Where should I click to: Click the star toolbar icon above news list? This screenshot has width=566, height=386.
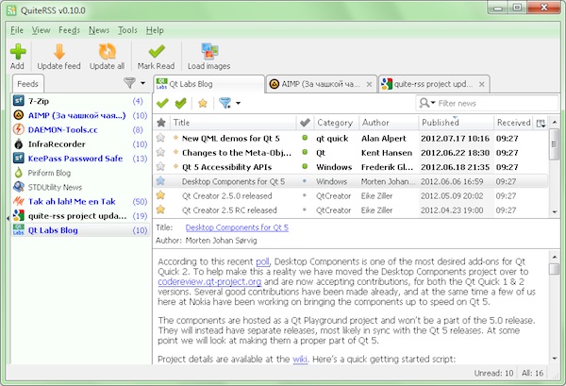tap(203, 103)
